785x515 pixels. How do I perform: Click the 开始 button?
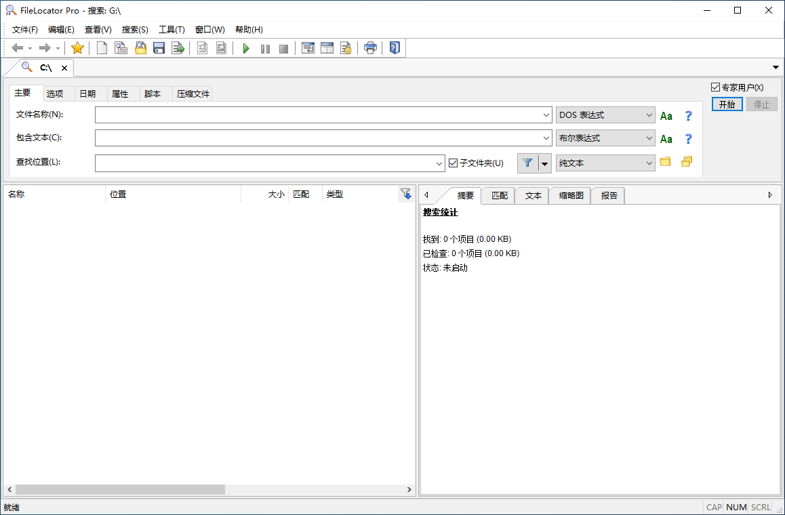(x=727, y=104)
